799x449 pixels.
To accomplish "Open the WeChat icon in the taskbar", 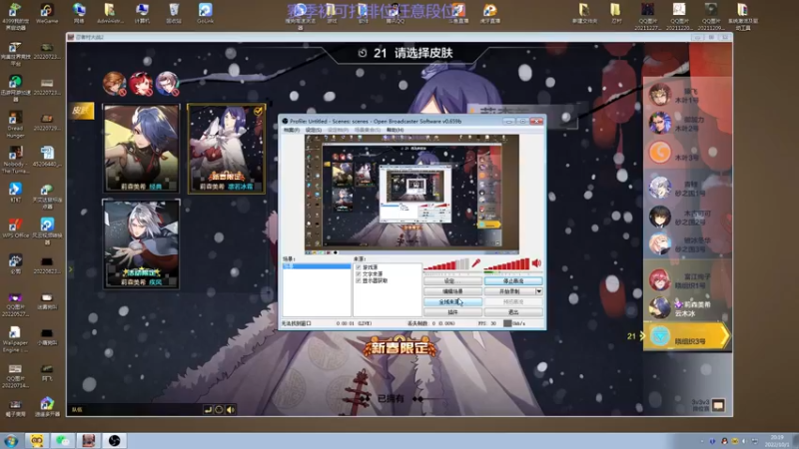I will coord(63,440).
